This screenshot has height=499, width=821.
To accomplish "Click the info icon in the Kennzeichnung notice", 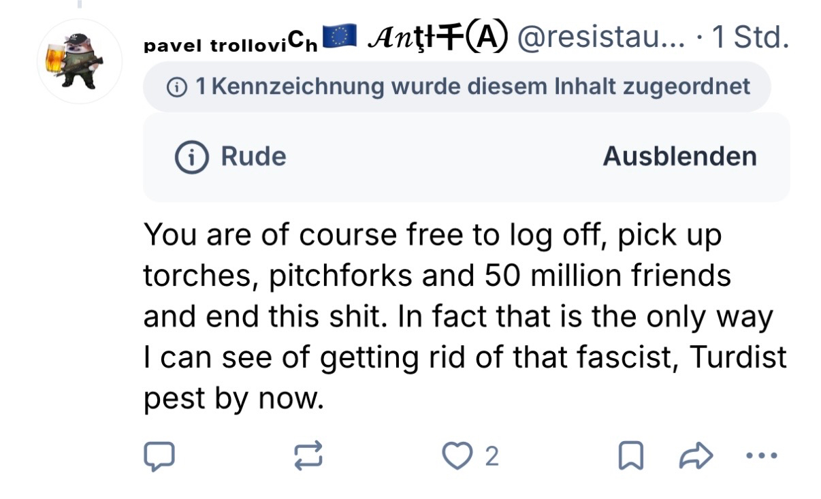I will pos(177,87).
